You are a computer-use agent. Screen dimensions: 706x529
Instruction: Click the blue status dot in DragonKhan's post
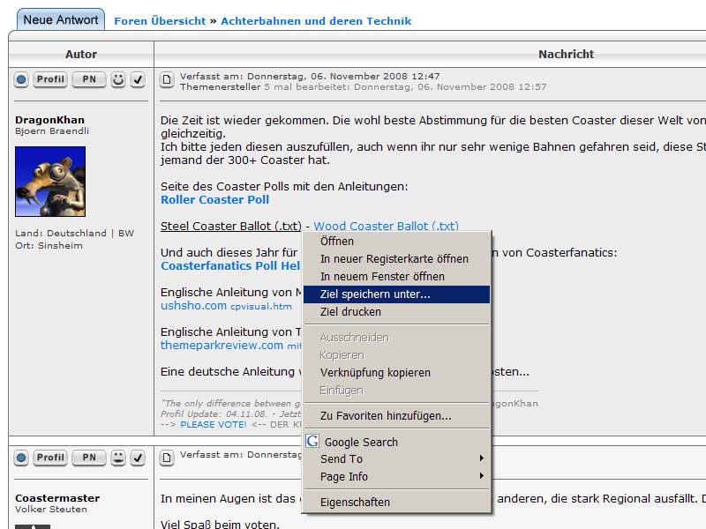tap(21, 80)
